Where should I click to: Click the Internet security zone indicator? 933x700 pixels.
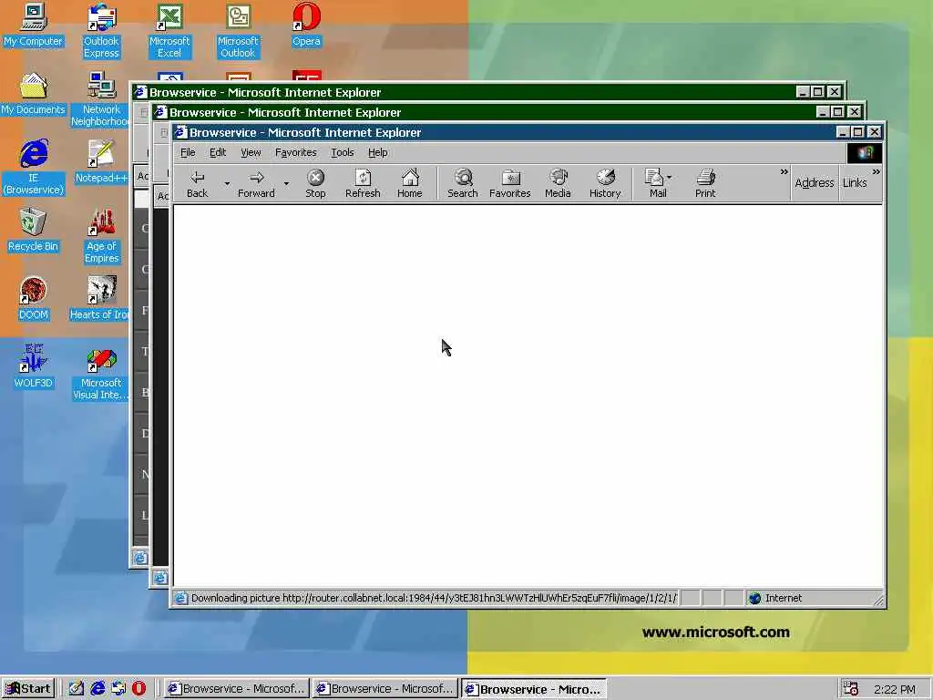pos(775,598)
